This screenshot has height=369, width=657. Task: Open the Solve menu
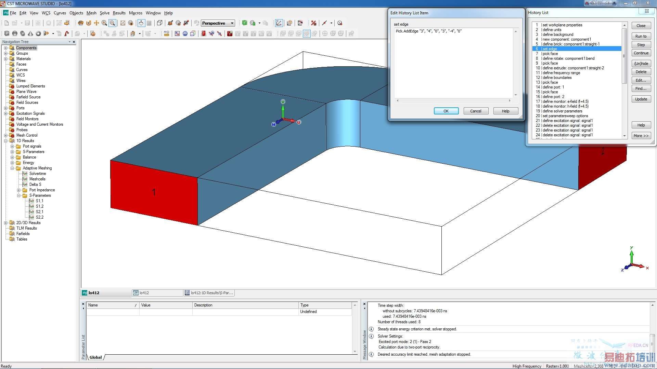pyautogui.click(x=104, y=13)
